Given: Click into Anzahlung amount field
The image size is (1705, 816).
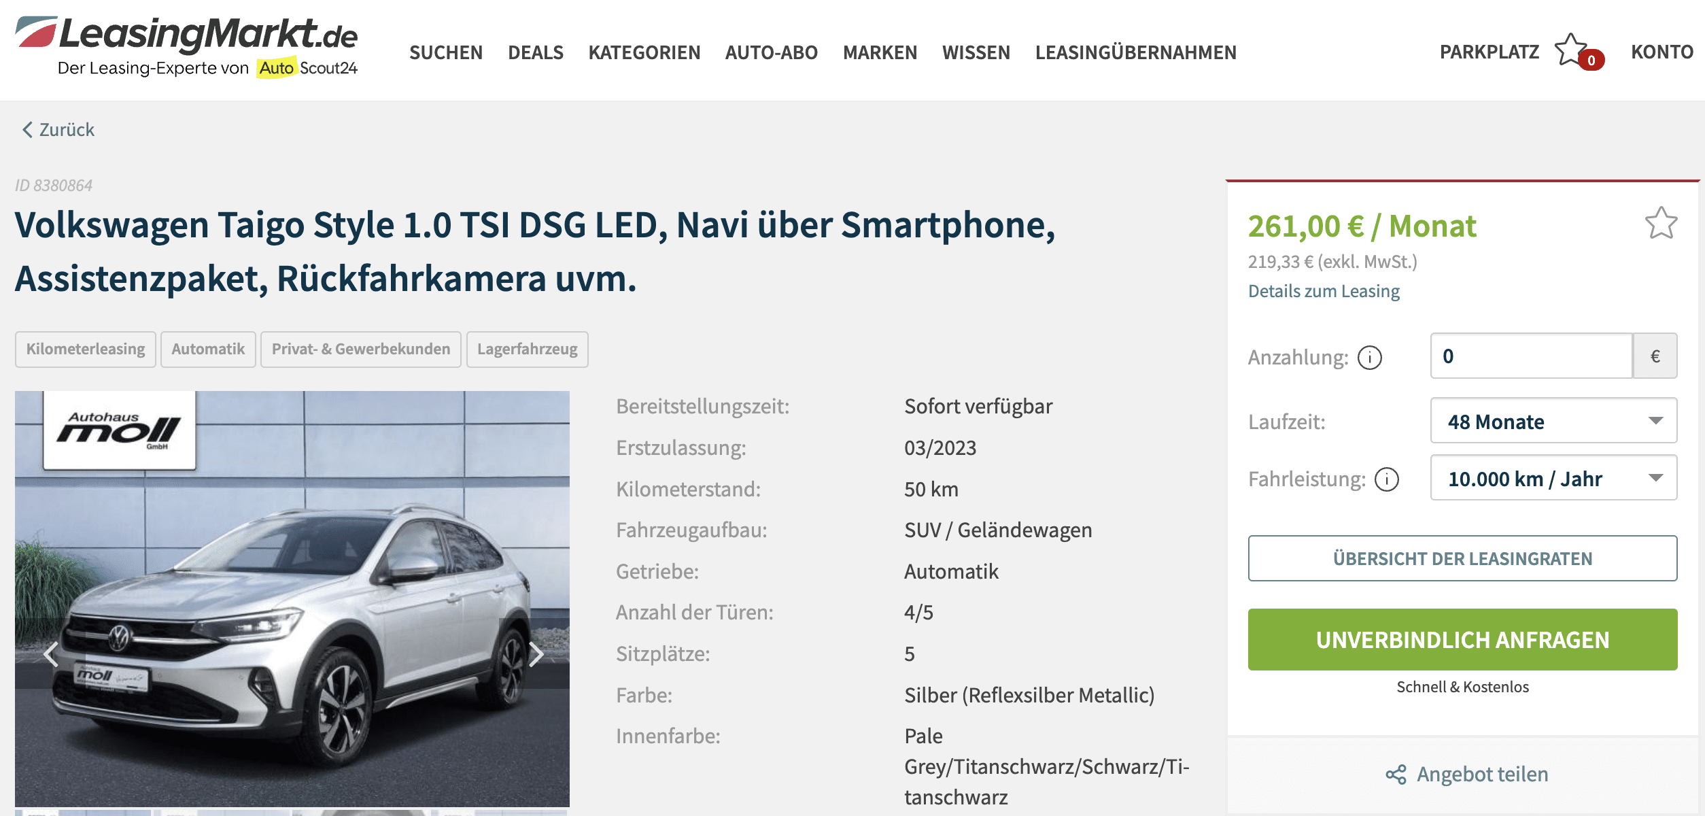Looking at the screenshot, I should pos(1531,356).
